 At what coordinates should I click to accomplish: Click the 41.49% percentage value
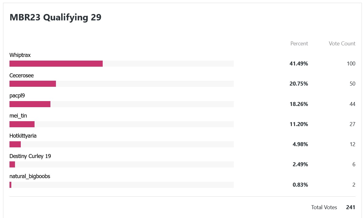click(299, 64)
